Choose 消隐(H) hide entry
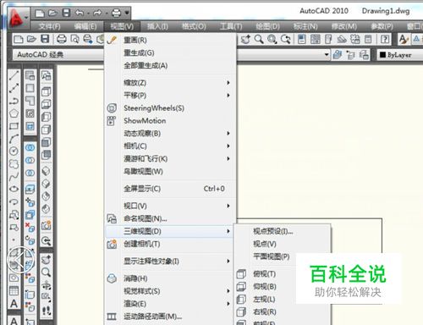Viewport: 423px width, 325px height. click(170, 278)
